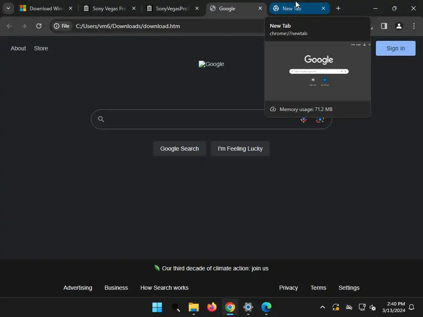Show hidden system tray icons

click(x=323, y=307)
